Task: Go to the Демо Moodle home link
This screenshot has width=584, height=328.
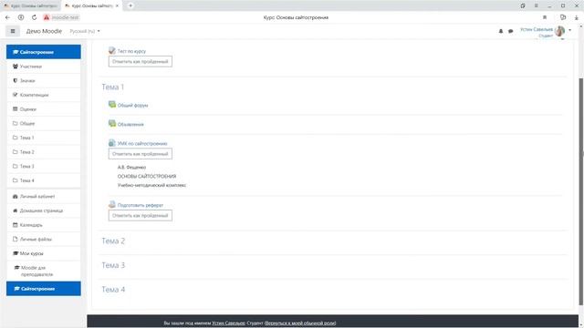Action: click(44, 31)
